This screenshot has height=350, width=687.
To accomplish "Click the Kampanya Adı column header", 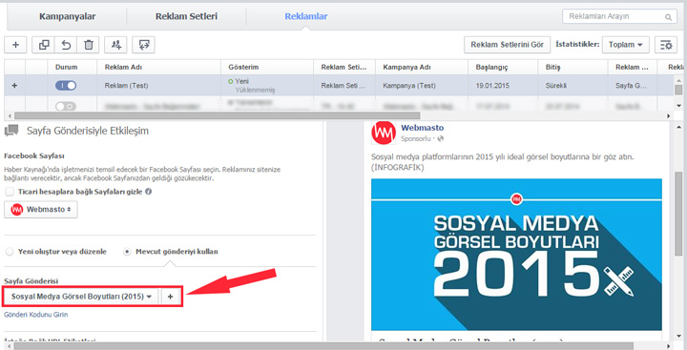I will click(422, 68).
